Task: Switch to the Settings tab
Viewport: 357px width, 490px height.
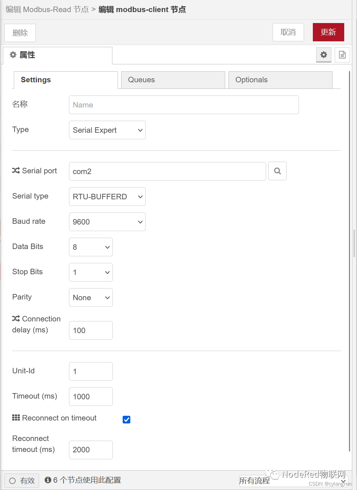Action: (66, 80)
